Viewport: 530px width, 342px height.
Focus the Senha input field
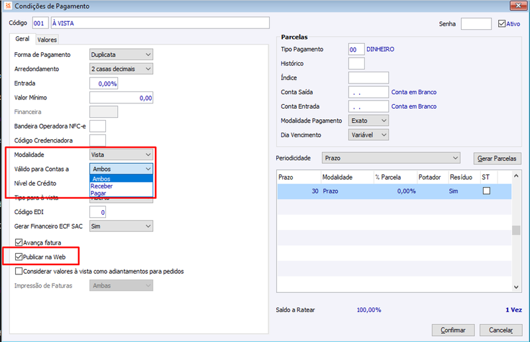coord(476,24)
